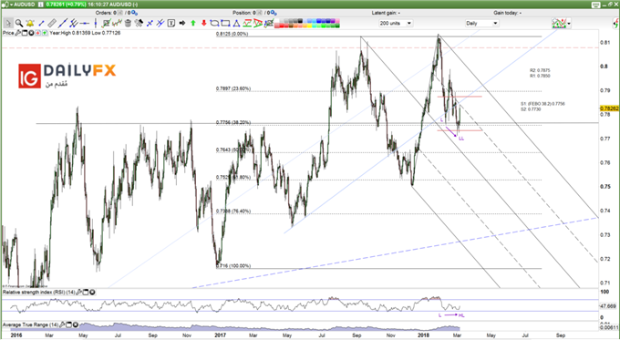Click the Position search magnifier icon
The width and height of the screenshot is (620, 340).
pos(274,13)
